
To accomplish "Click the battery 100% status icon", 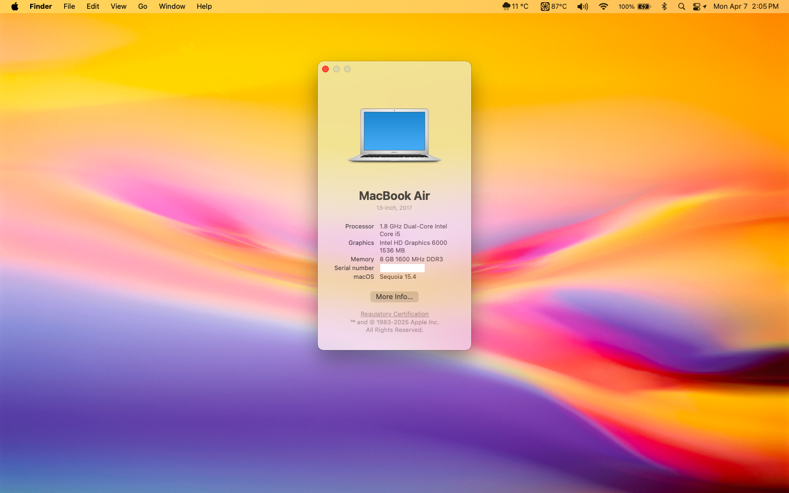I will point(634,7).
